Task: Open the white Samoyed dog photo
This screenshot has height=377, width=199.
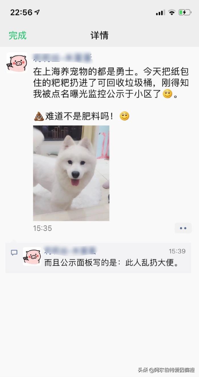Action: (71, 173)
